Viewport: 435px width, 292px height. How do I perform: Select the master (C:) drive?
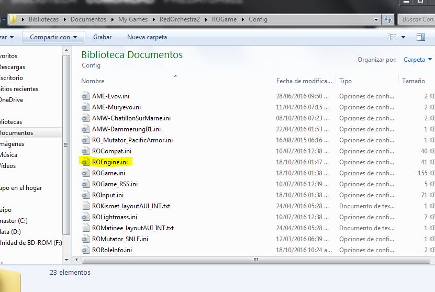point(14,221)
